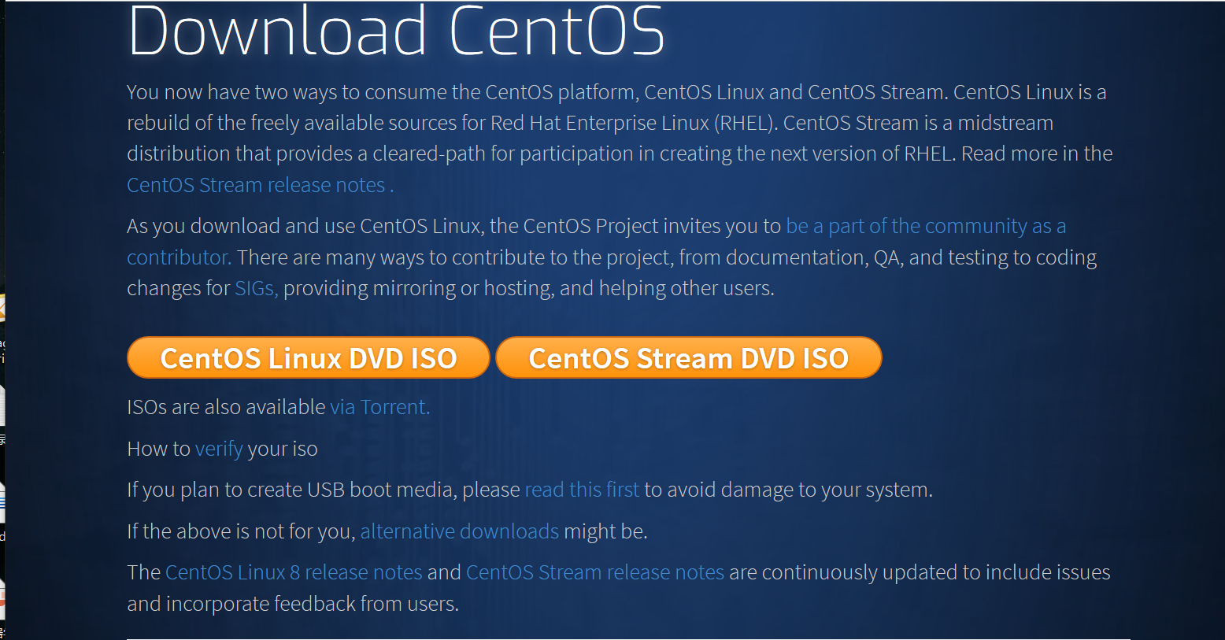The width and height of the screenshot is (1225, 640).
Task: Click the orange icon at bottom-left screen edge
Action: click(x=2, y=599)
